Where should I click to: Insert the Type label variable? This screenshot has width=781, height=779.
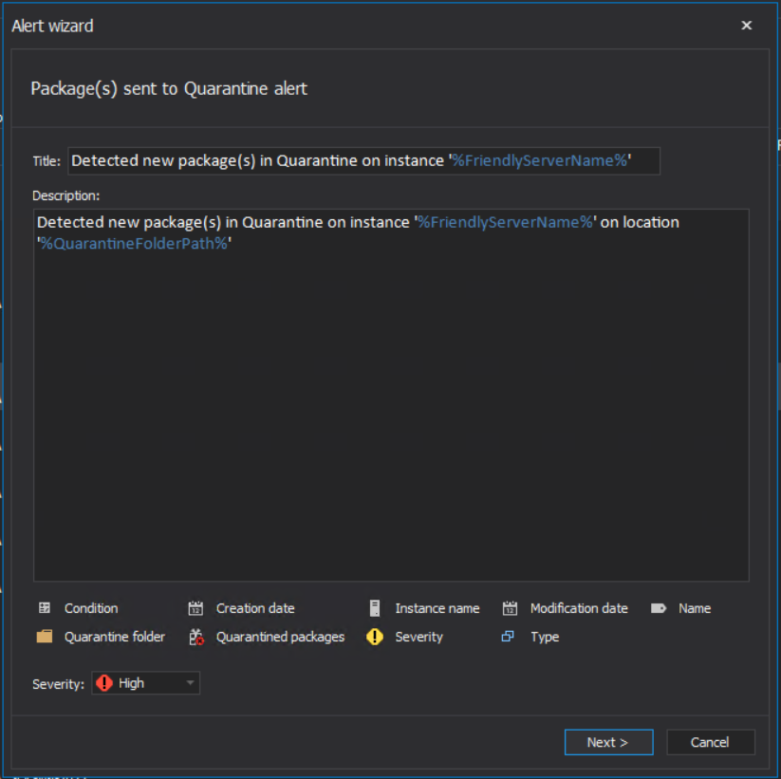[x=545, y=637]
